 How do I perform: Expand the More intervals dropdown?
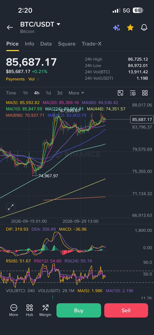click(76, 93)
